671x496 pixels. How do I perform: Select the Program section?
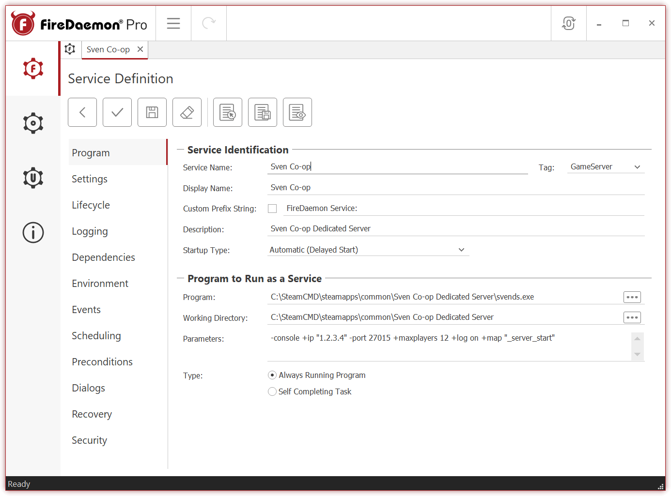click(x=118, y=152)
